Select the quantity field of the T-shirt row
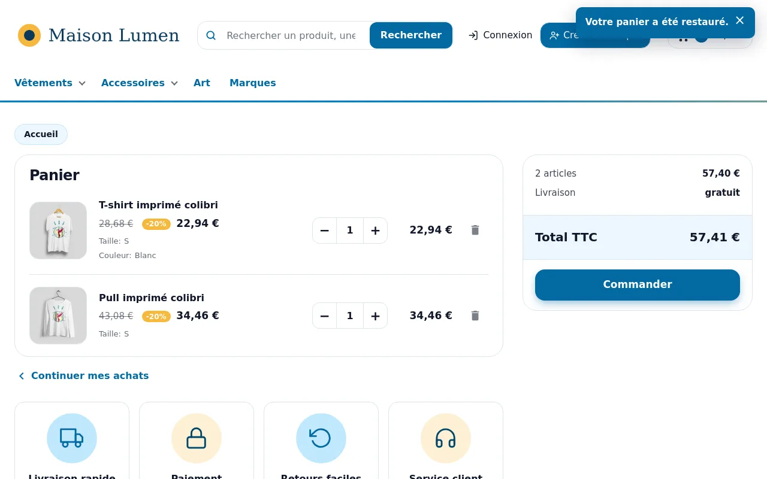Screen dimensions: 767x479 350,231
